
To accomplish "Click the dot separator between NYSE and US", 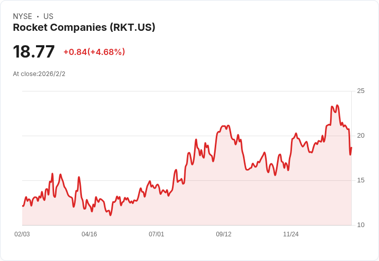I will [x=38, y=16].
